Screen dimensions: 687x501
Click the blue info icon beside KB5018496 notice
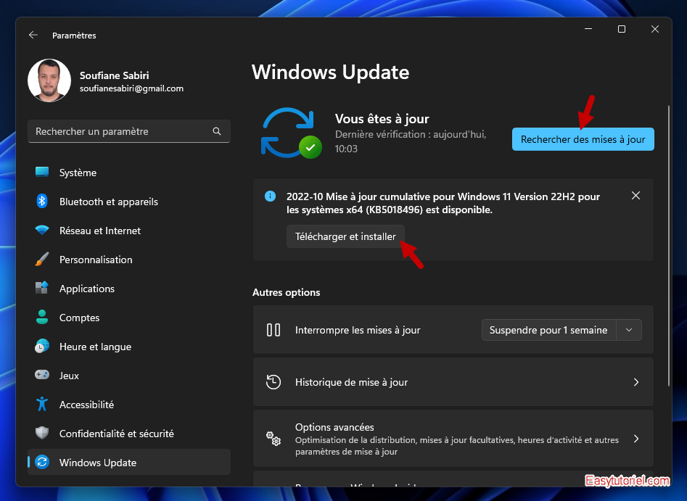(x=271, y=196)
